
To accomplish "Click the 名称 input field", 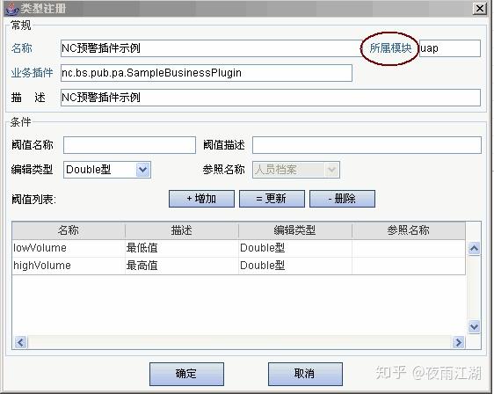I will 210,48.
